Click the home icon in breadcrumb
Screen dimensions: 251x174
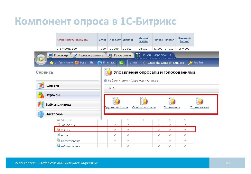coord(105,80)
